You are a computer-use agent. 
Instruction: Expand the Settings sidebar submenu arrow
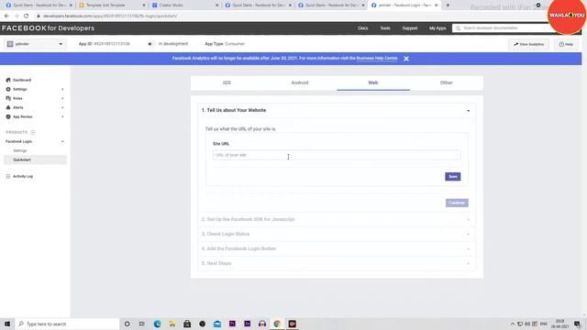coord(62,90)
